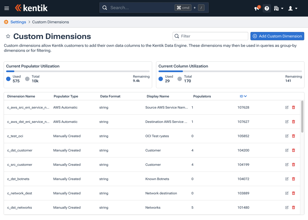Open notifications via the megaphone icon
Screen dimensions: 308x220
click(256, 9)
